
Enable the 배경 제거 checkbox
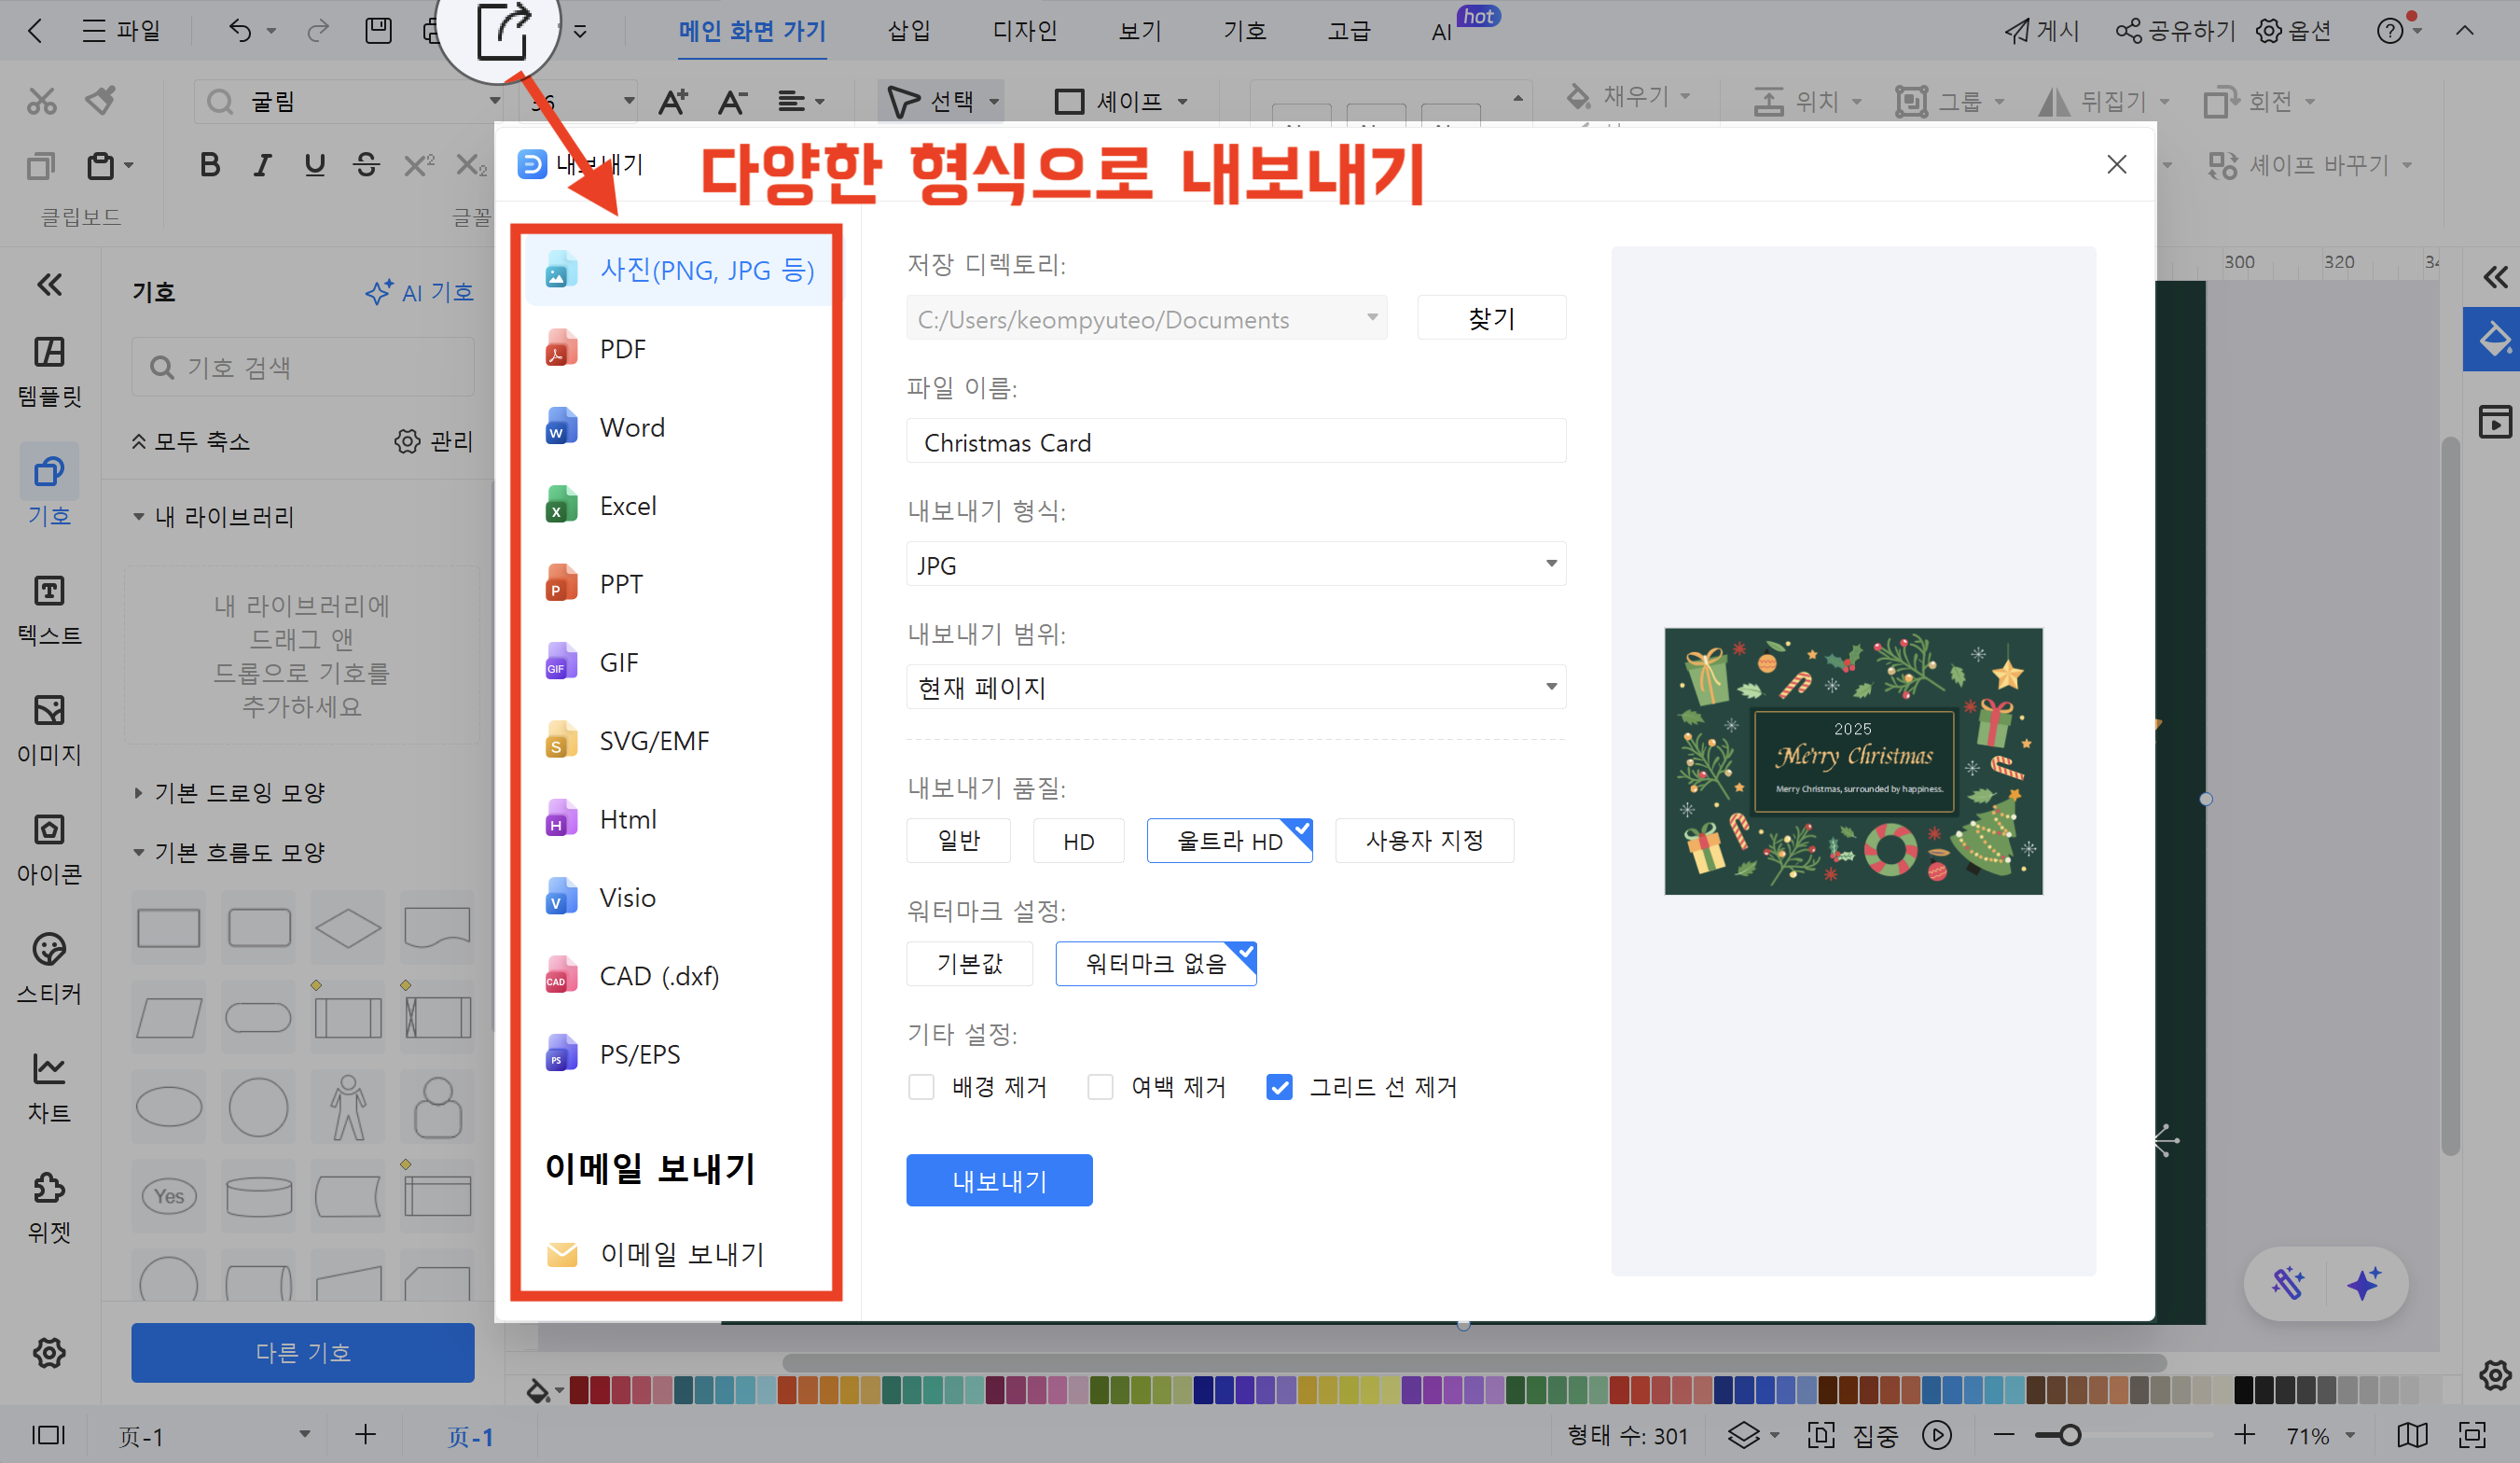point(921,1087)
